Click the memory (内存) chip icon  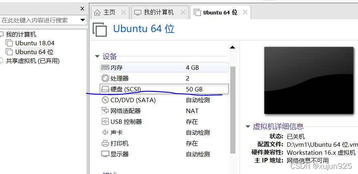[105, 67]
